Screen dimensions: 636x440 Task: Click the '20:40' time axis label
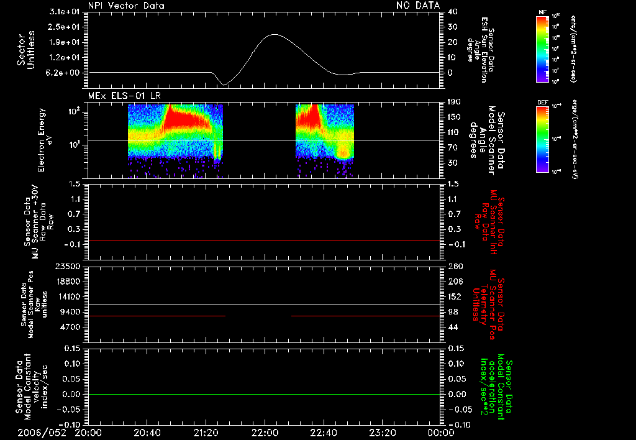[x=147, y=433]
